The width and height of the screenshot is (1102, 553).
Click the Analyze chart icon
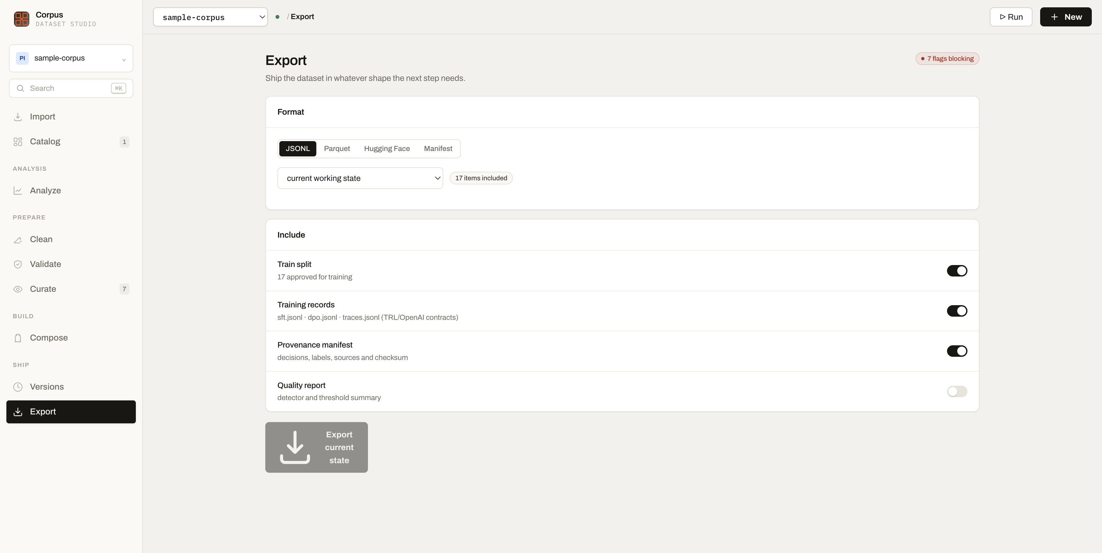coord(18,190)
